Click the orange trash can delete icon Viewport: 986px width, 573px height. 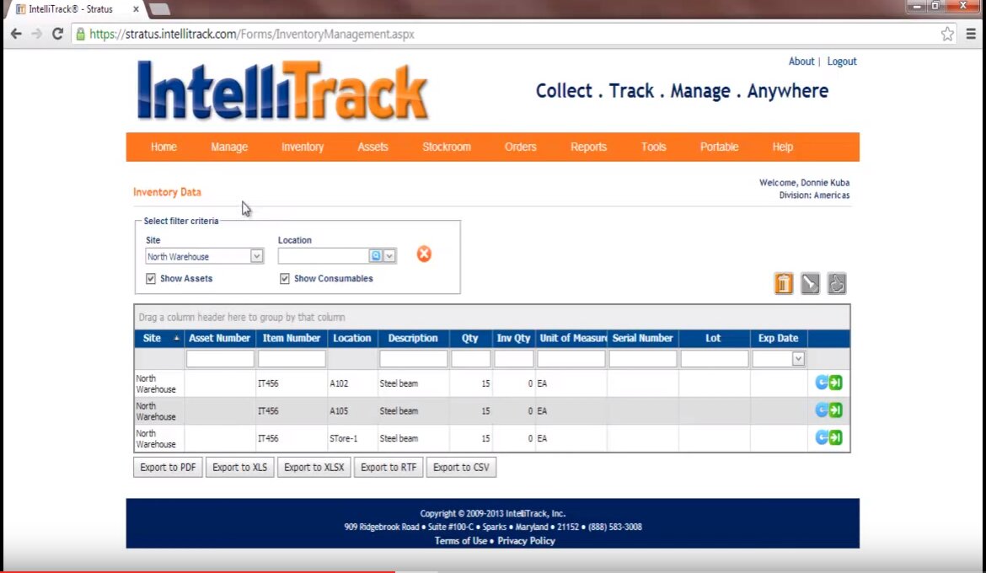click(x=784, y=284)
